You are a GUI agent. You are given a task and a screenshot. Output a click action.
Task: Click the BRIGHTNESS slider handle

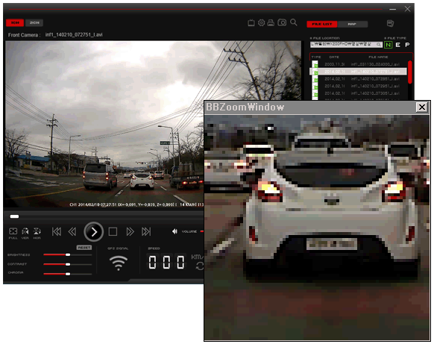pyautogui.click(x=68, y=254)
